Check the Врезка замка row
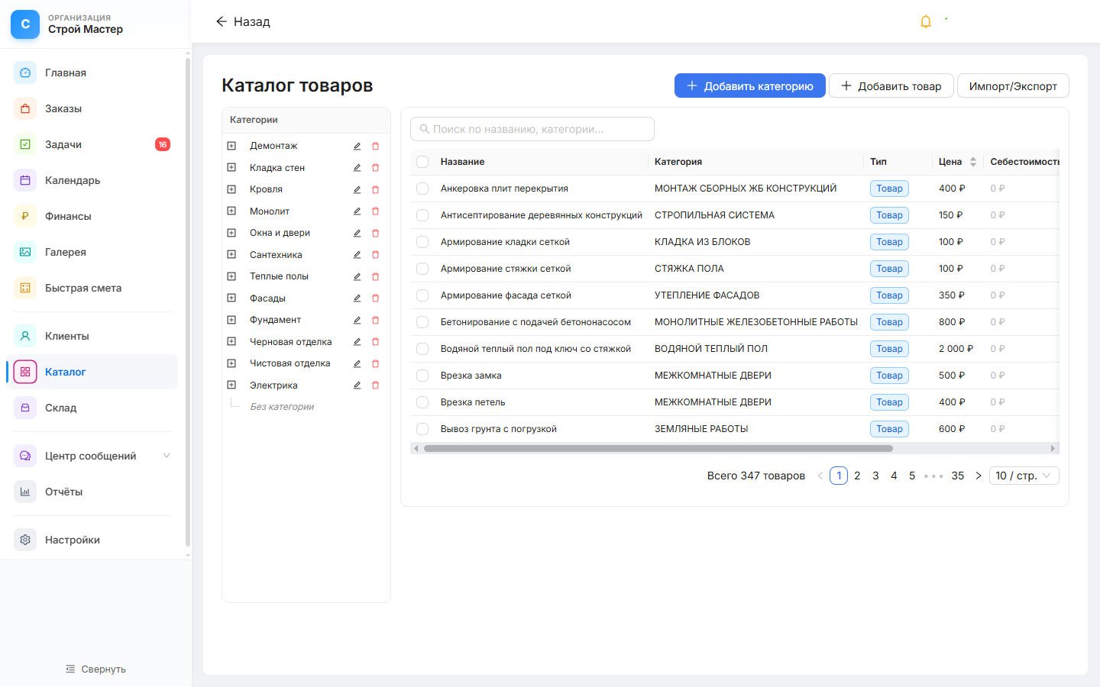 point(422,376)
